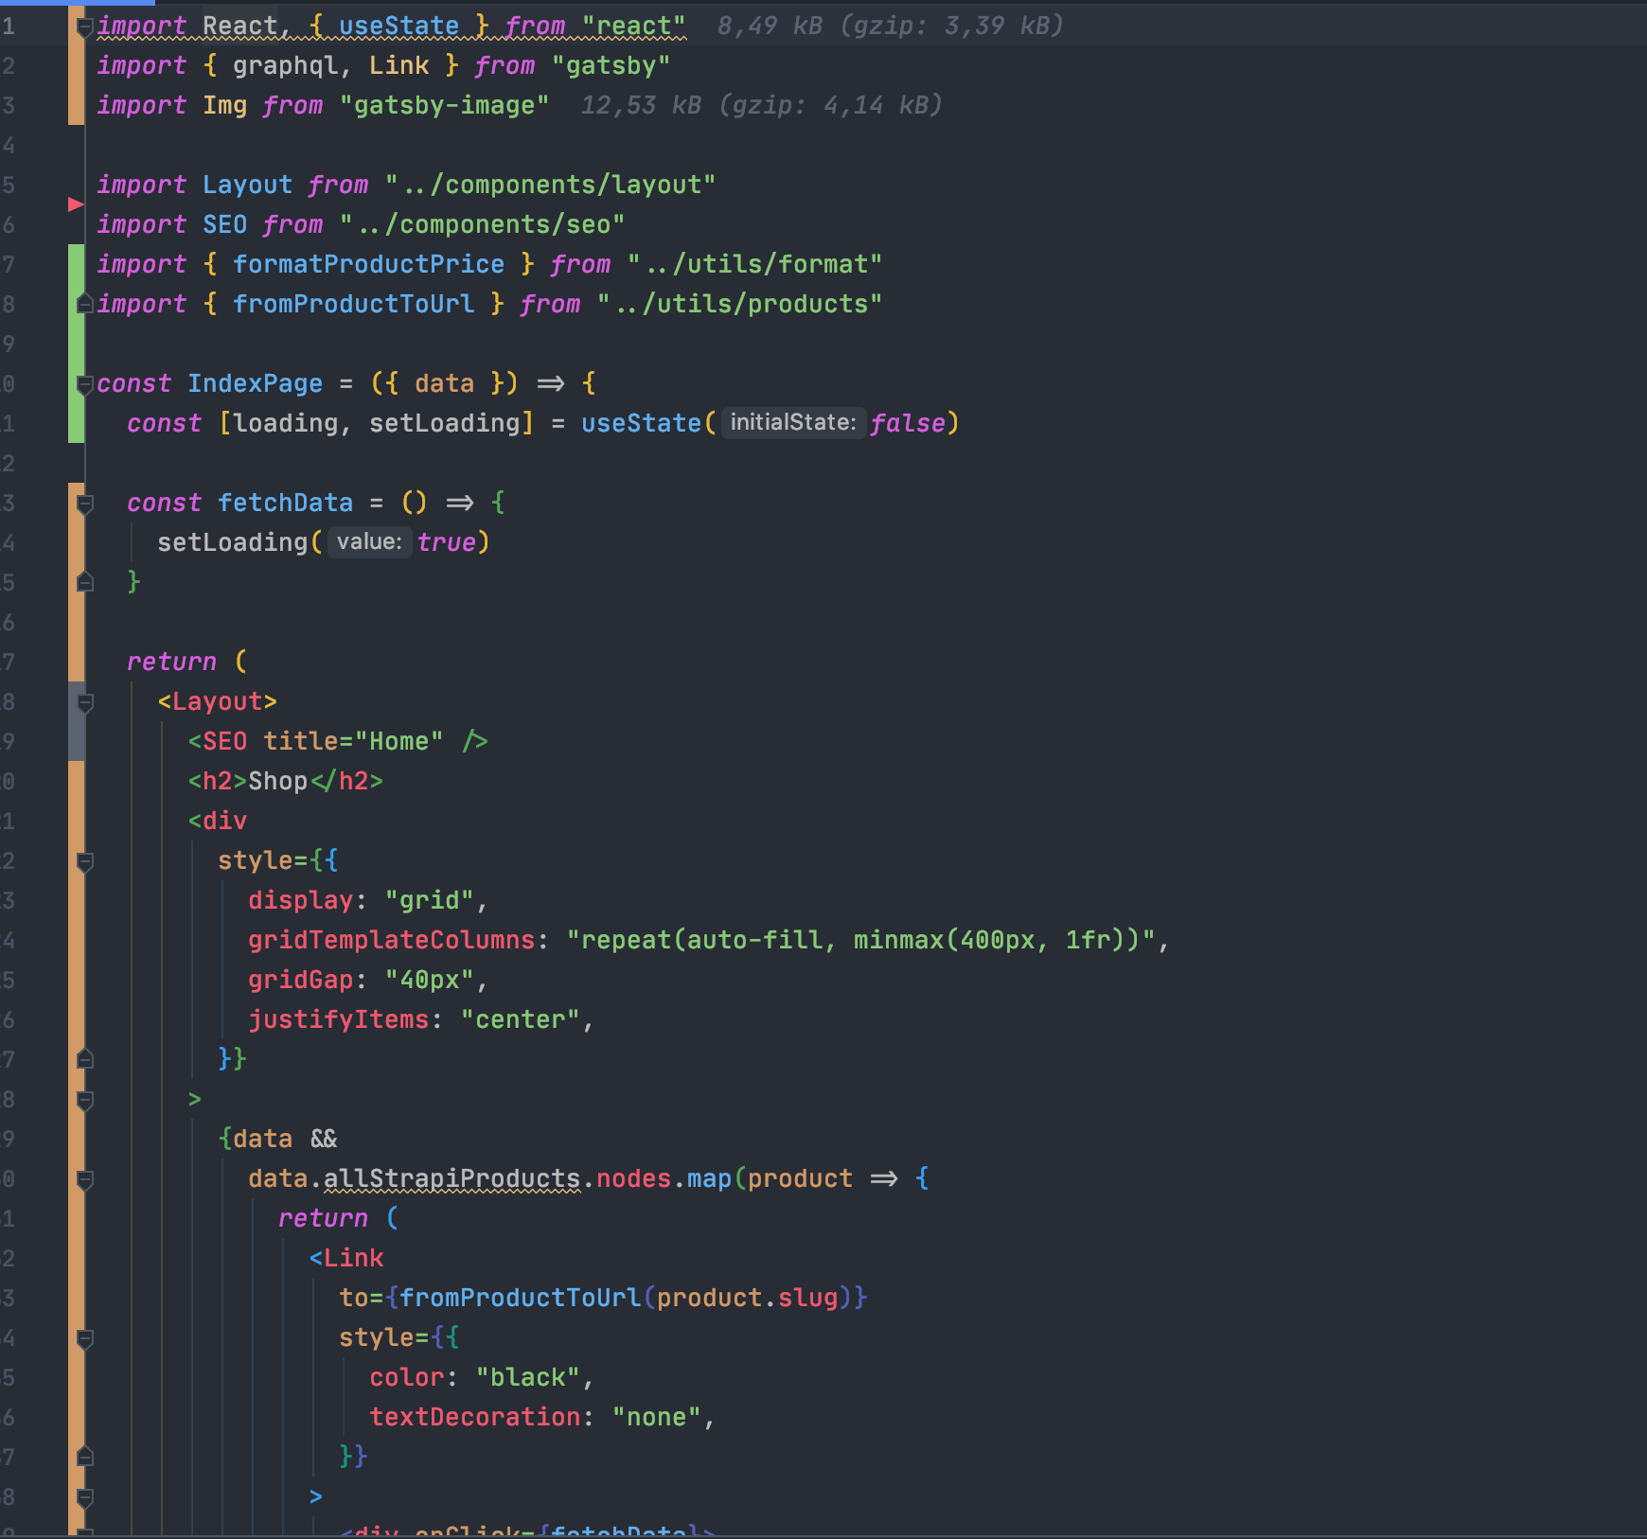1647x1539 pixels.
Task: Click the map method call on nodes
Action: click(x=709, y=1178)
